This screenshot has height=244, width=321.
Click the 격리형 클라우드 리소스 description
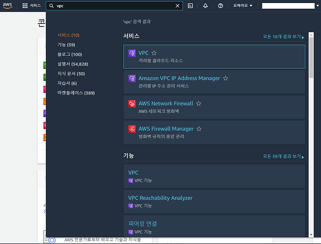tap(160, 61)
